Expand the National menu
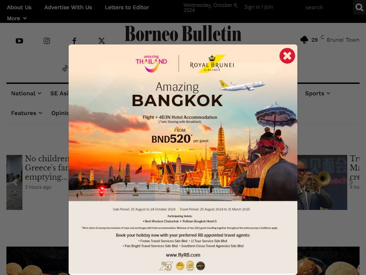The width and height of the screenshot is (366, 275). 26,93
